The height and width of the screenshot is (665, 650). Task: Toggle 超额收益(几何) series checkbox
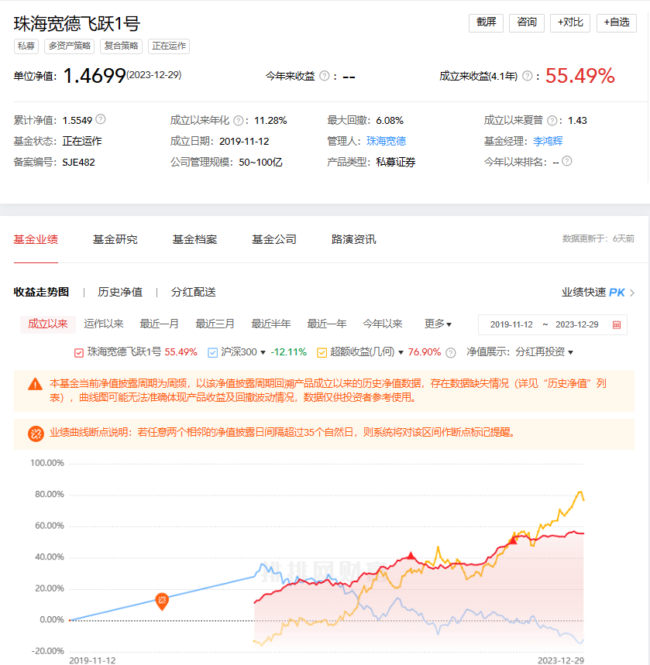[322, 353]
